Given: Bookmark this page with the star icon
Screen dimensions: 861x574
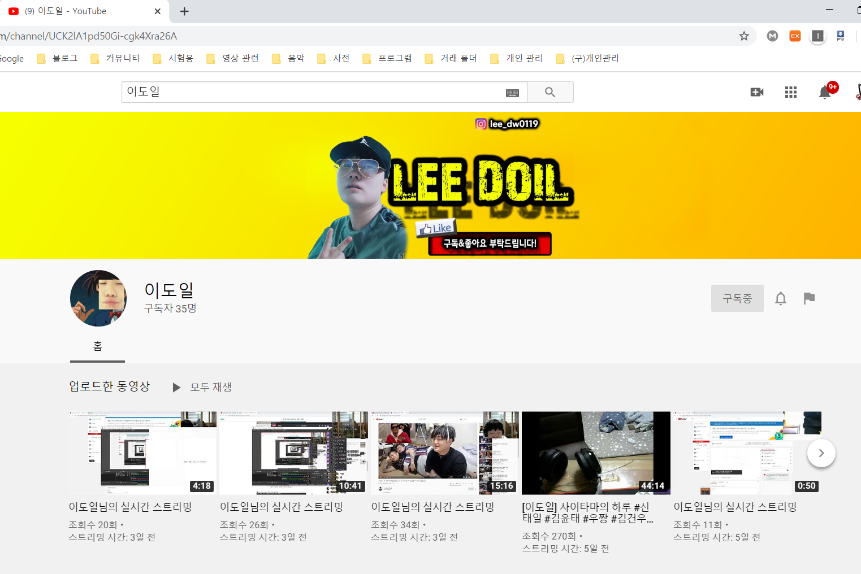Looking at the screenshot, I should pyautogui.click(x=744, y=36).
